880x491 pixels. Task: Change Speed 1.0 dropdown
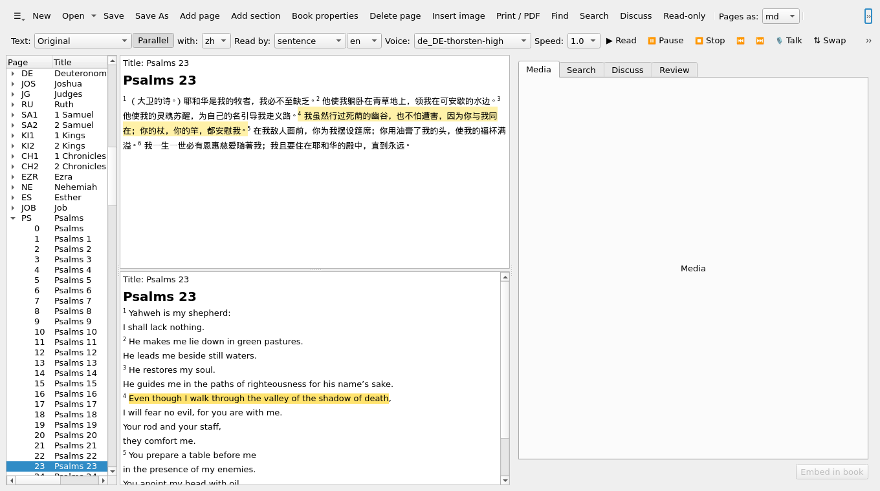(584, 41)
